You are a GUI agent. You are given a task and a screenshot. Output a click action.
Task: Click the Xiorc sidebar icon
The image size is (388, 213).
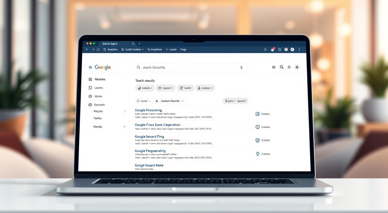[90, 96]
